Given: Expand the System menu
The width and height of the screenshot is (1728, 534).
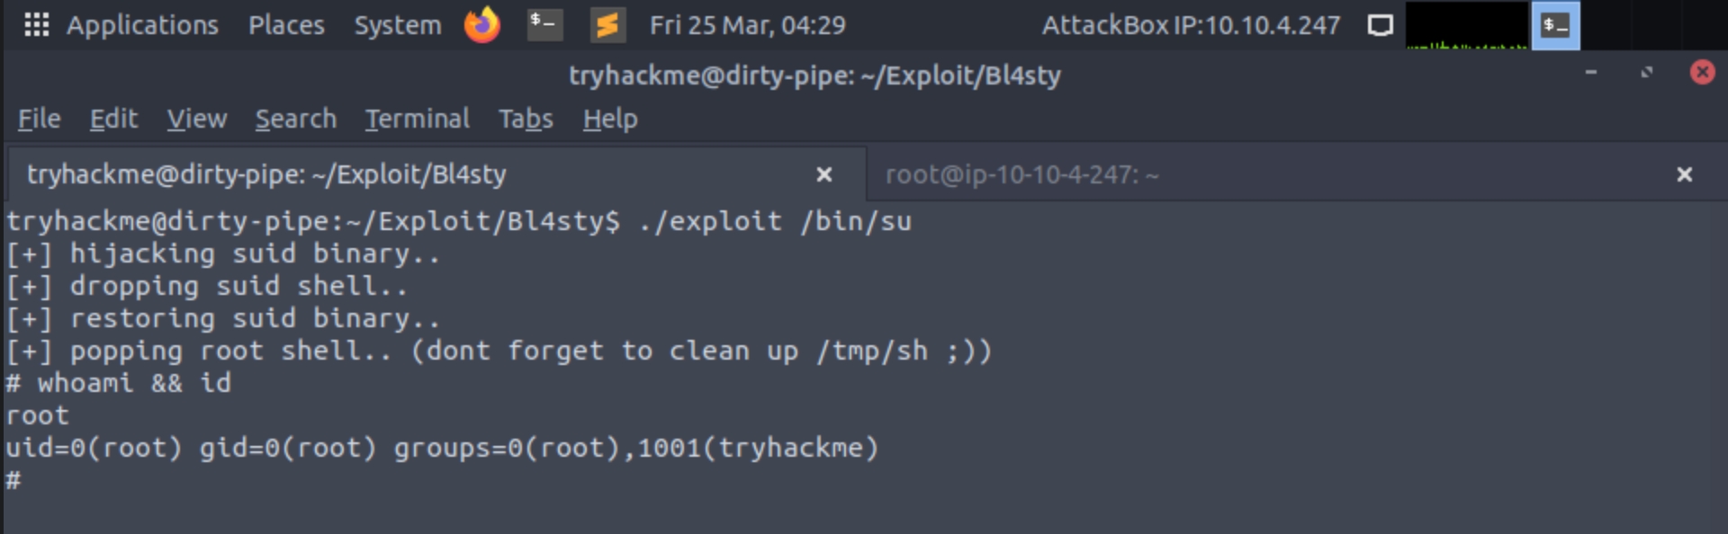Looking at the screenshot, I should point(398,25).
